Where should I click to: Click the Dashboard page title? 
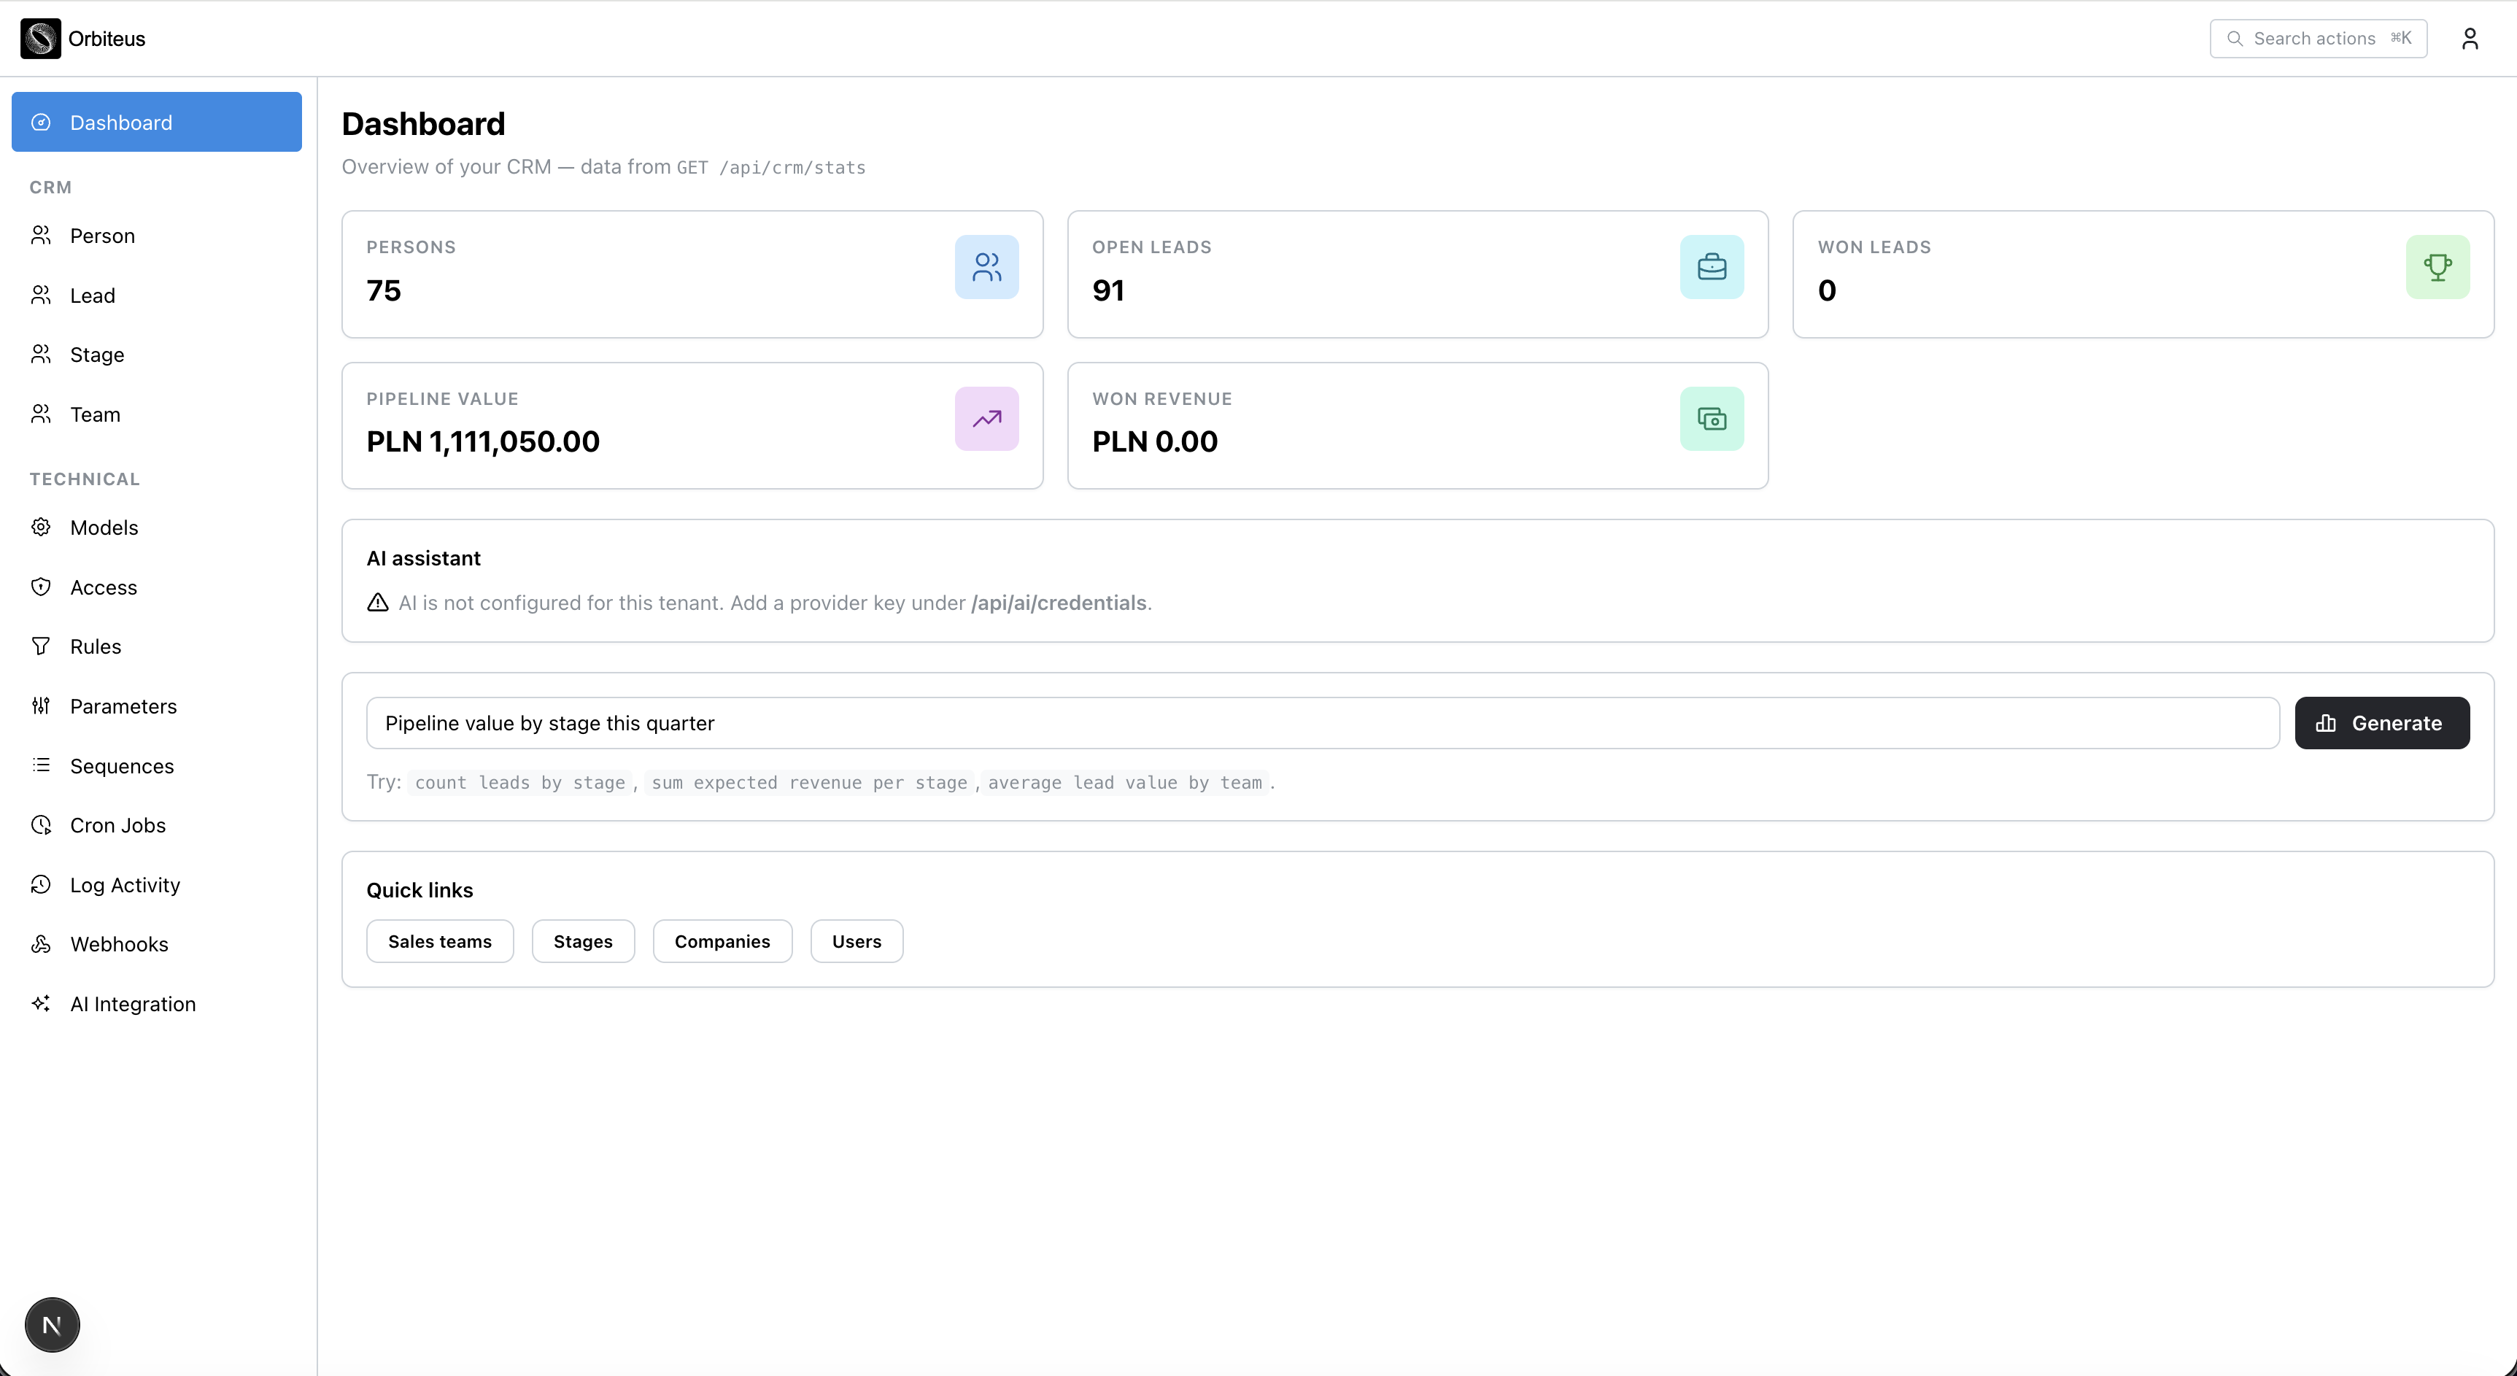tap(423, 124)
